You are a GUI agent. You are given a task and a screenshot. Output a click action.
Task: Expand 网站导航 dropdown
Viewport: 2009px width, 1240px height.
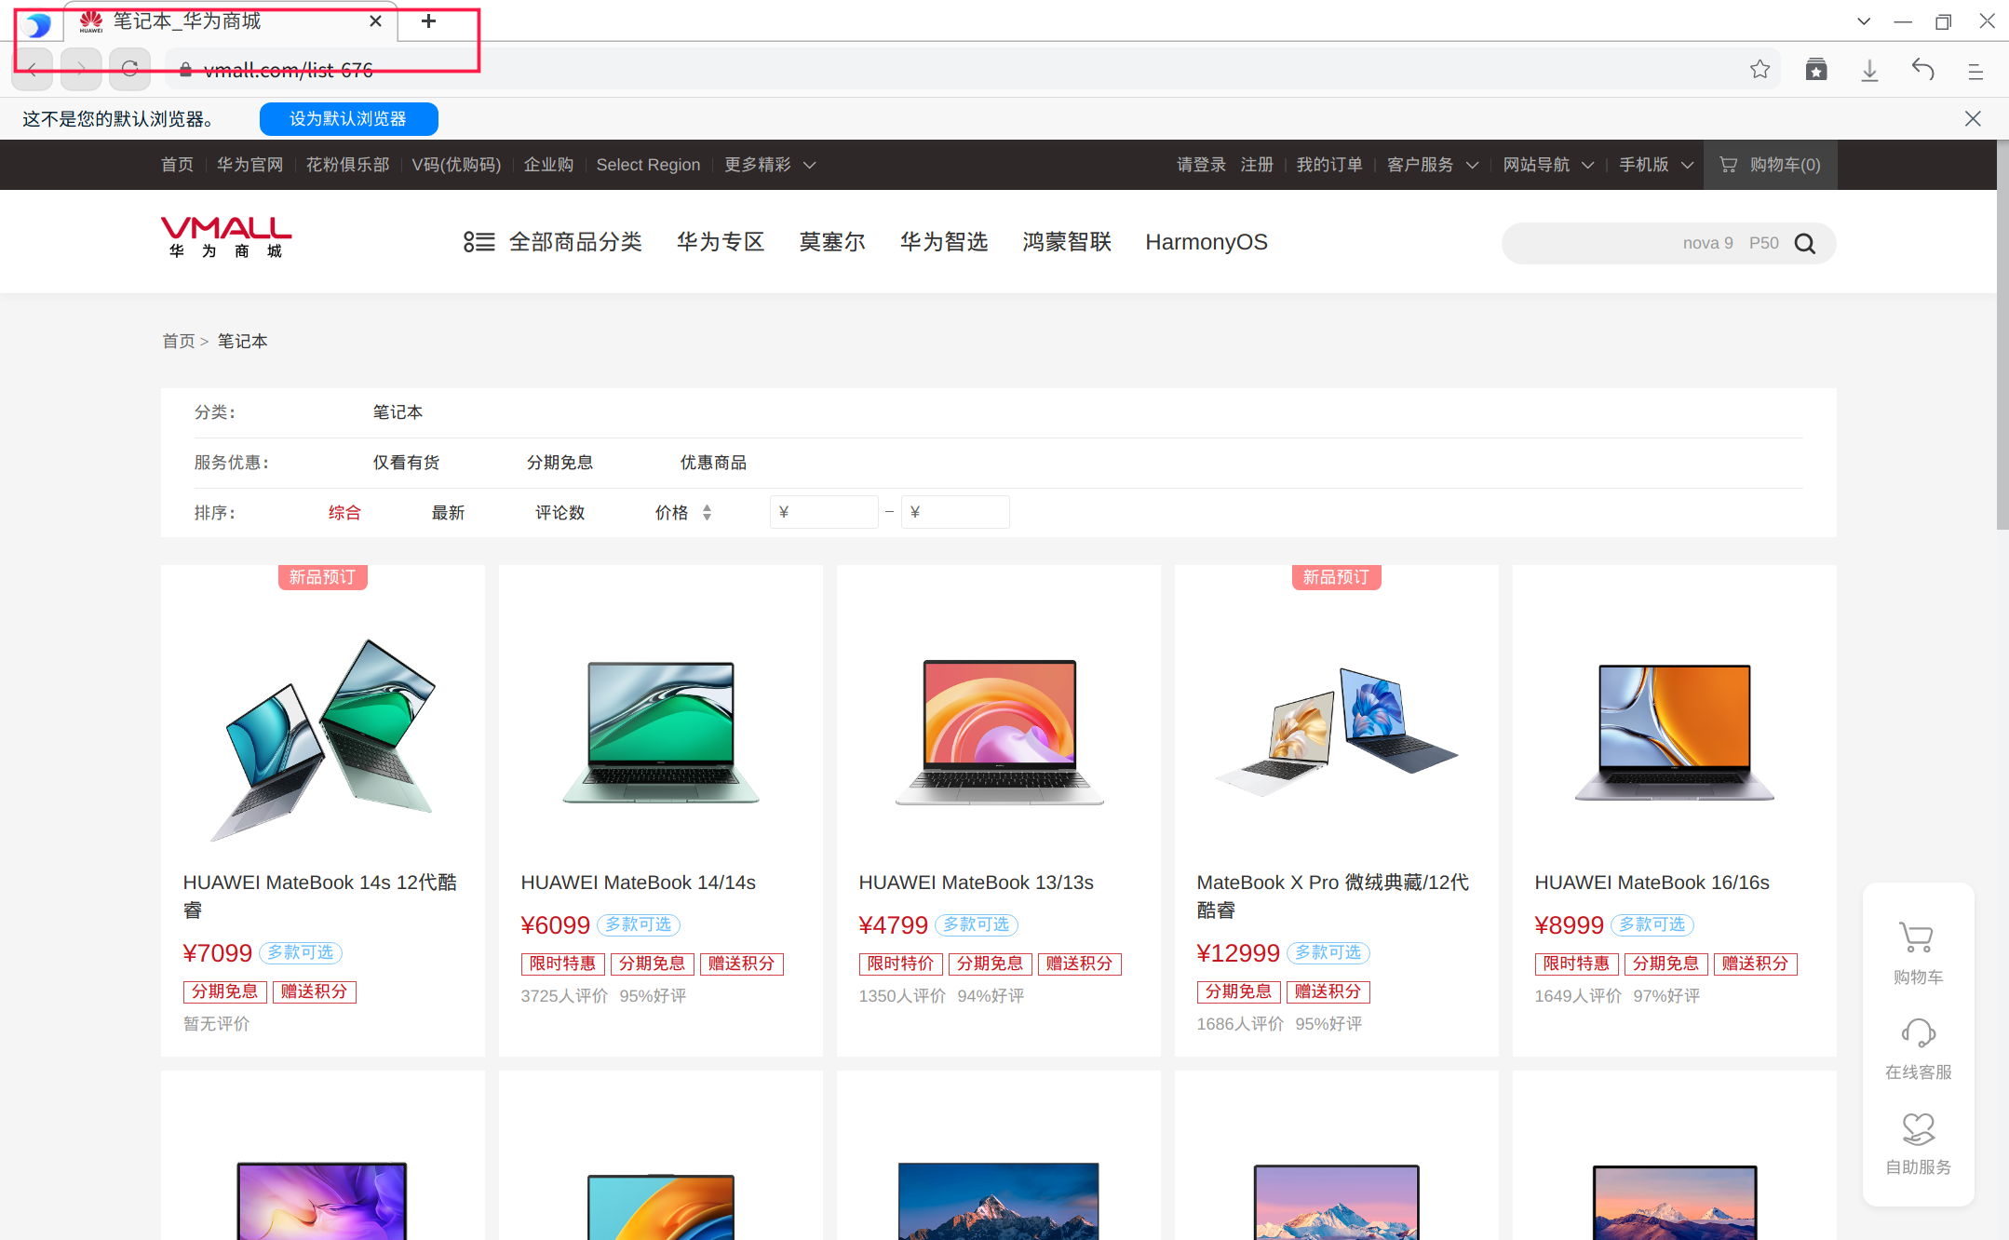1547,165
